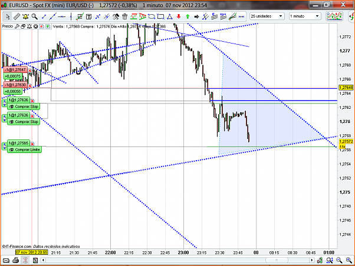Screen dimensions: 355x266
Task: Click the zoom out magnifier at bottom right
Action: pyautogui.click(x=339, y=261)
